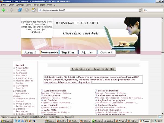Open Fonds d'ecran sidebar link
Screen dimensions: 164x123
(23, 104)
